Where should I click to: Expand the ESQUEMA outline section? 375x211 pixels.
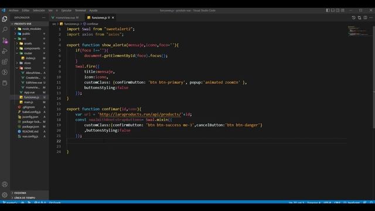coord(29,193)
